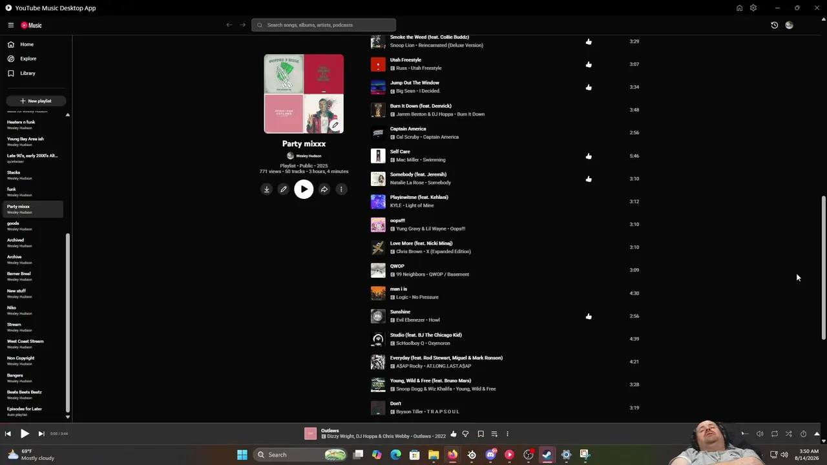The width and height of the screenshot is (827, 465).
Task: Download the Party mixxx playlist
Action: coord(266,189)
